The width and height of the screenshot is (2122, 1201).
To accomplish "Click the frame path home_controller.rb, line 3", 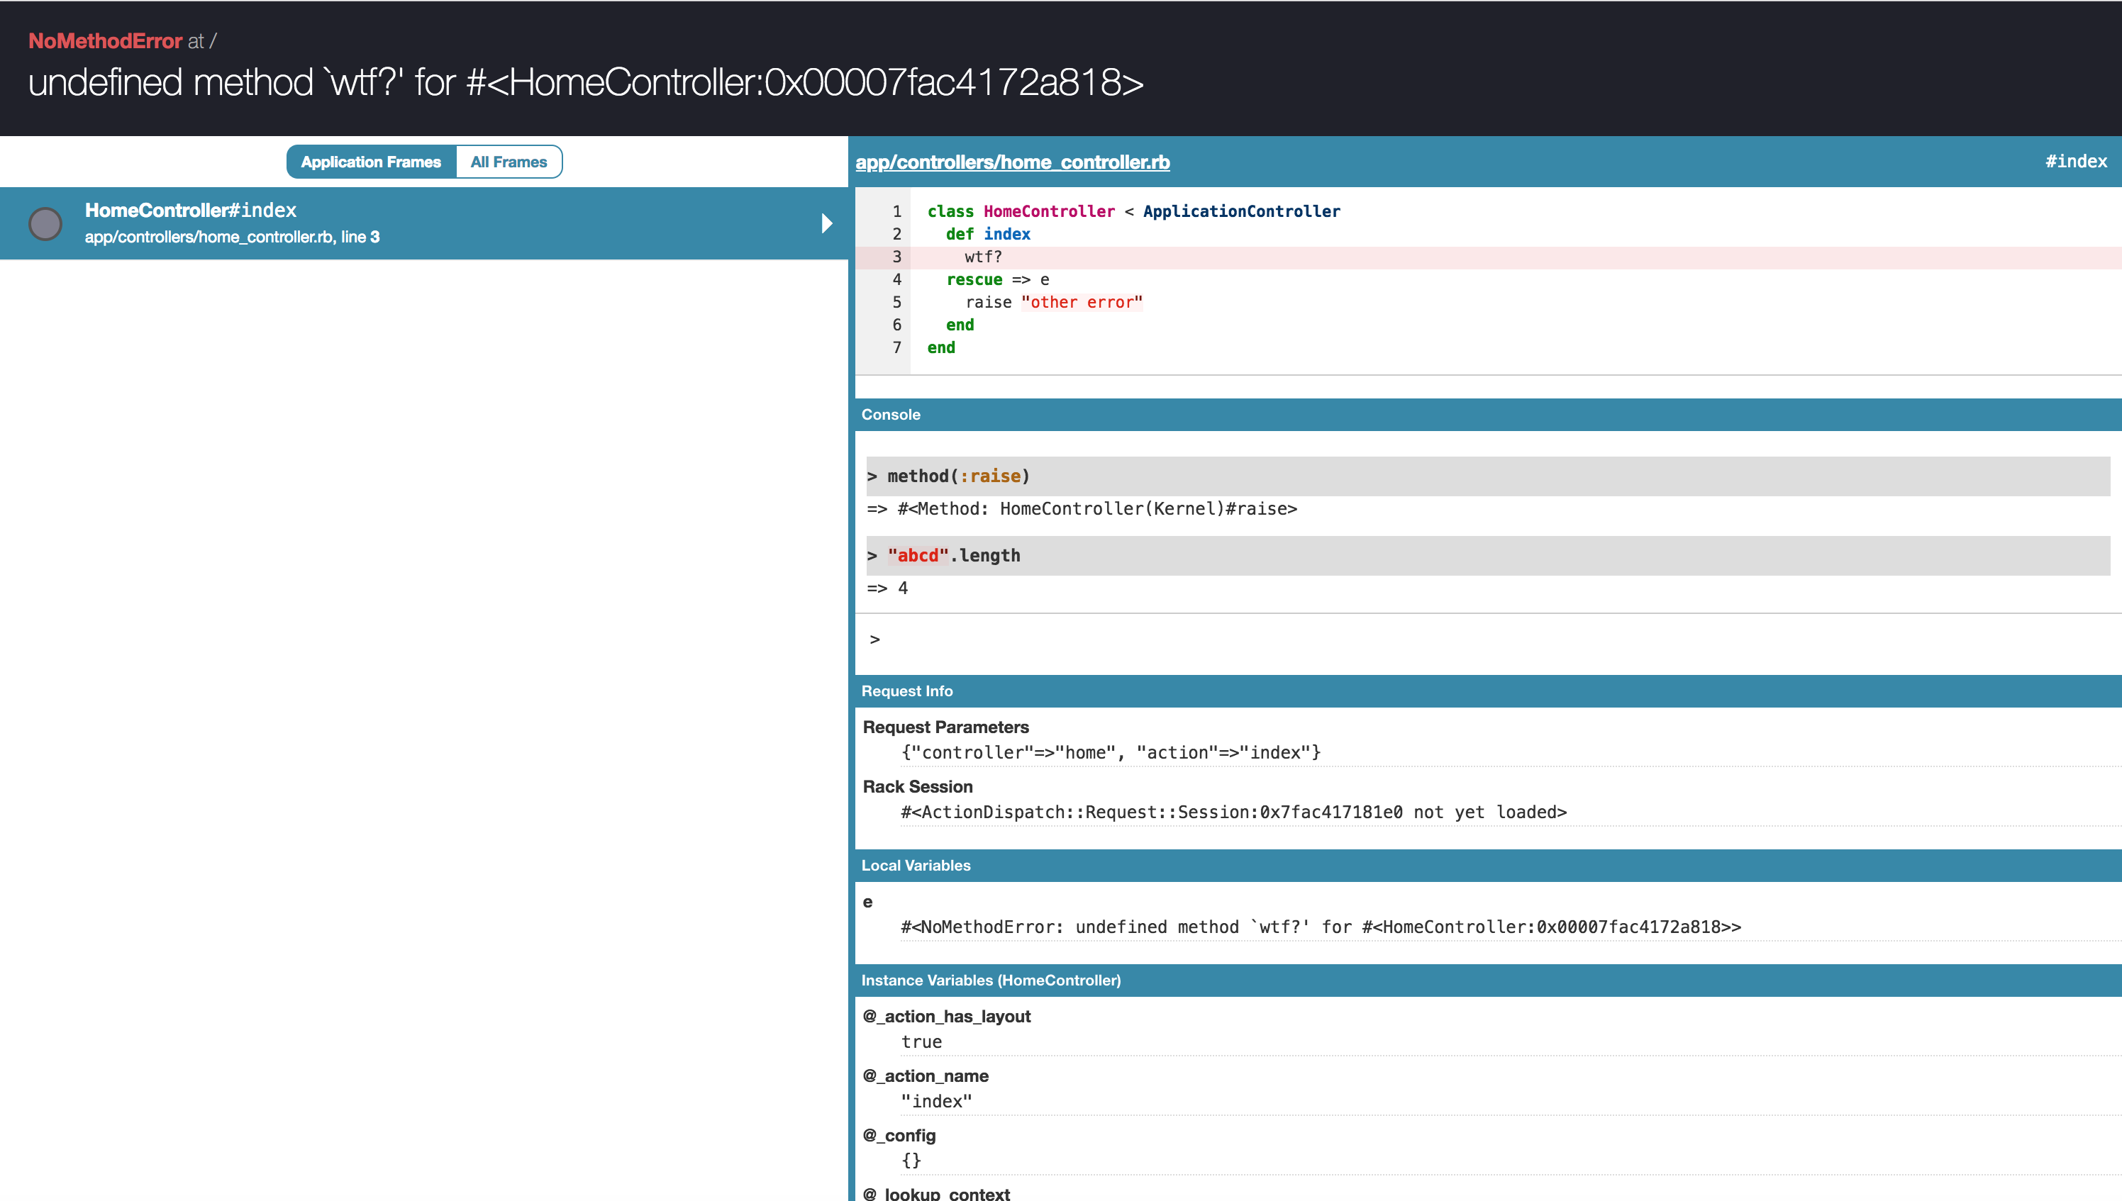I will (x=232, y=237).
